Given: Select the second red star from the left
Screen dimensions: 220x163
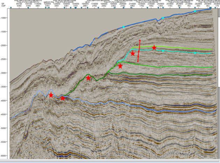Looking at the screenshot, I should [x=63, y=98].
